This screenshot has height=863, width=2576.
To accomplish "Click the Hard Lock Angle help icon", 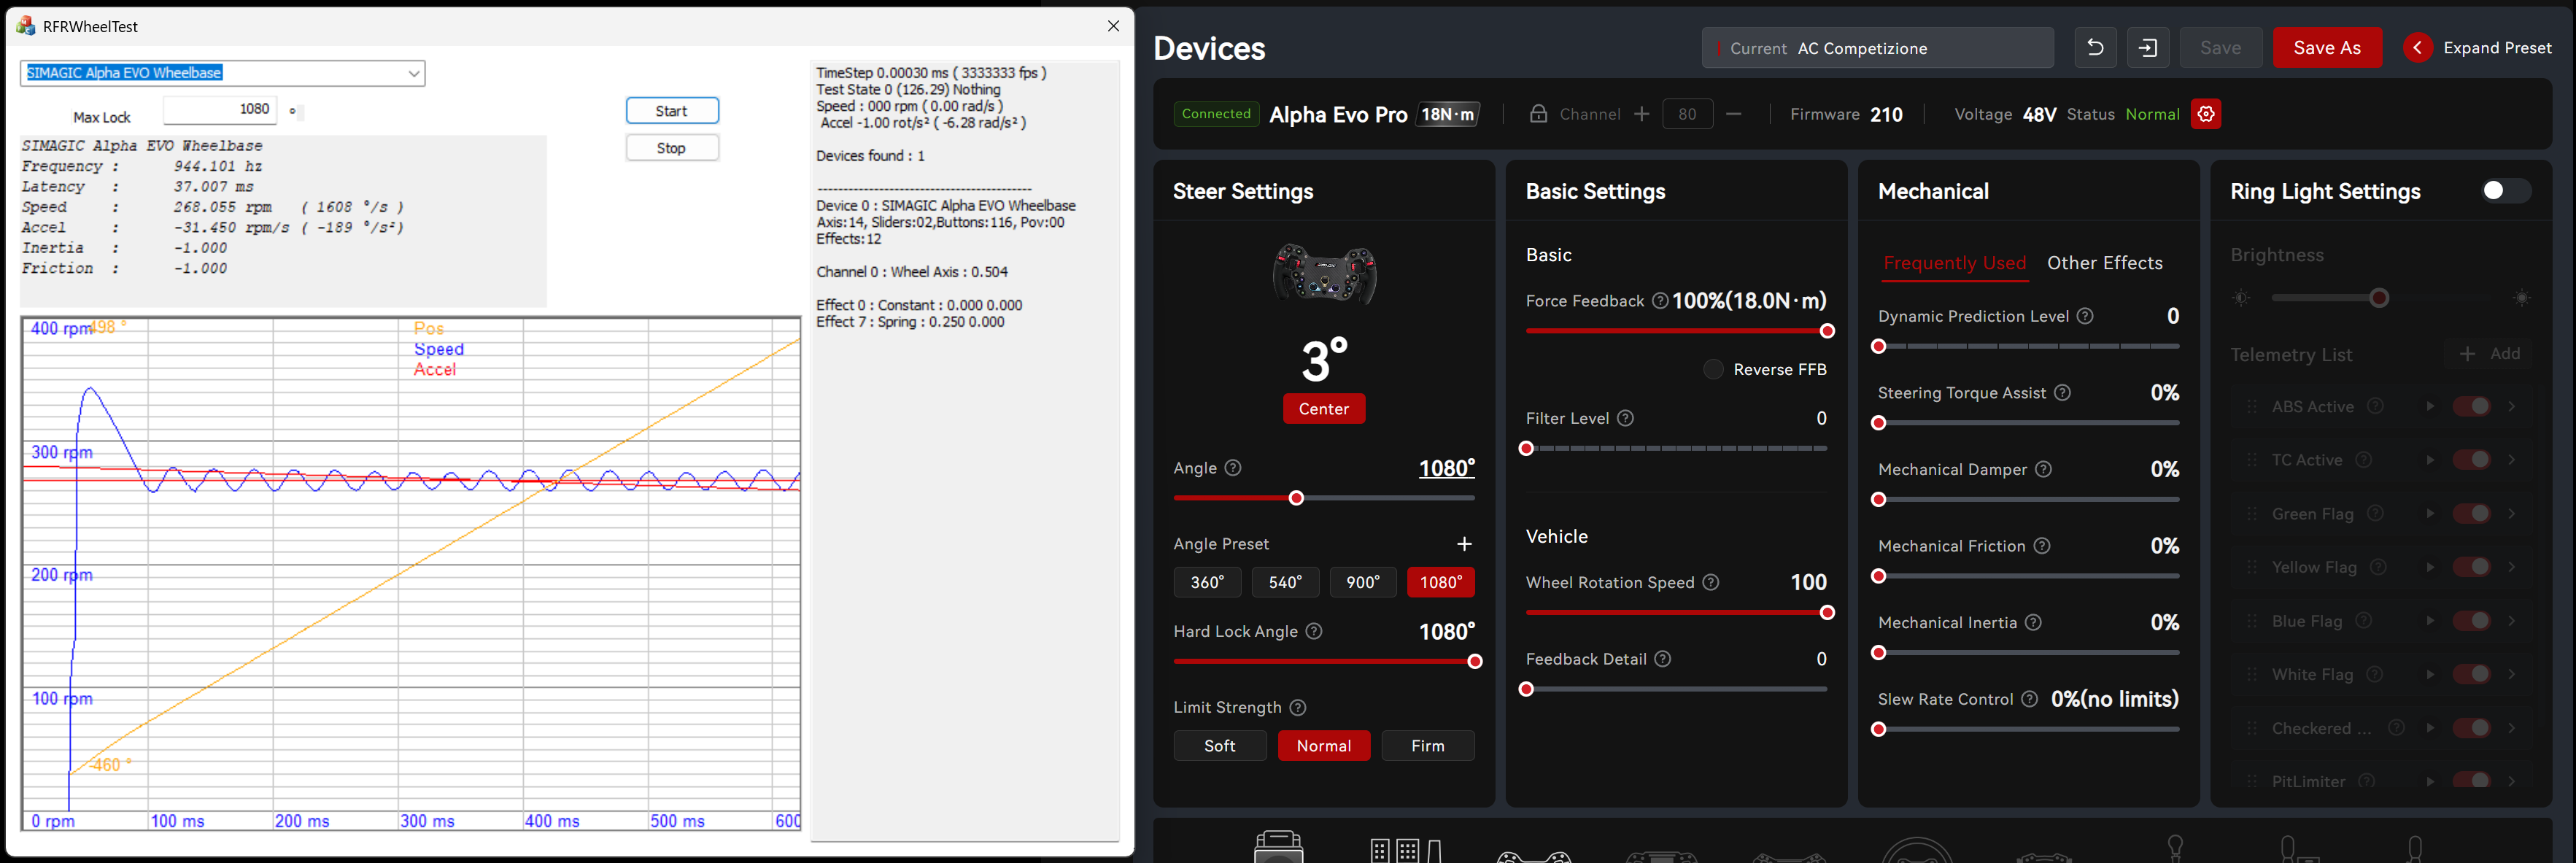I will pos(1314,631).
